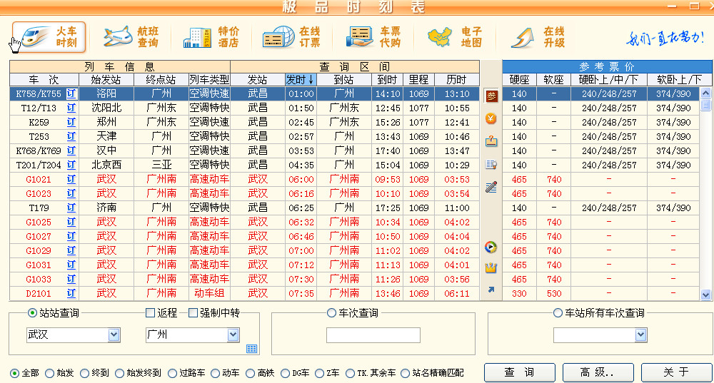Viewport: 714px width, 383px height.
Task: Click the pencil edit icon in sidebar
Action: (491, 188)
